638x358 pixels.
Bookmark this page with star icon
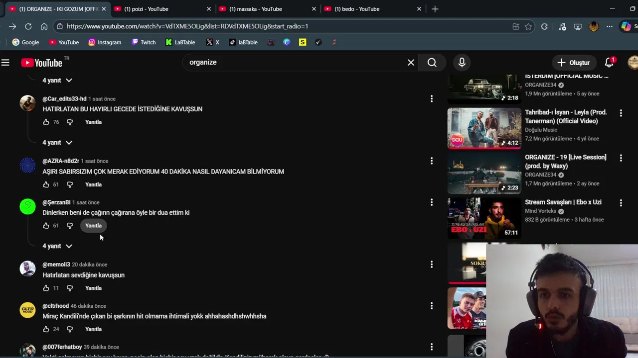click(528, 26)
